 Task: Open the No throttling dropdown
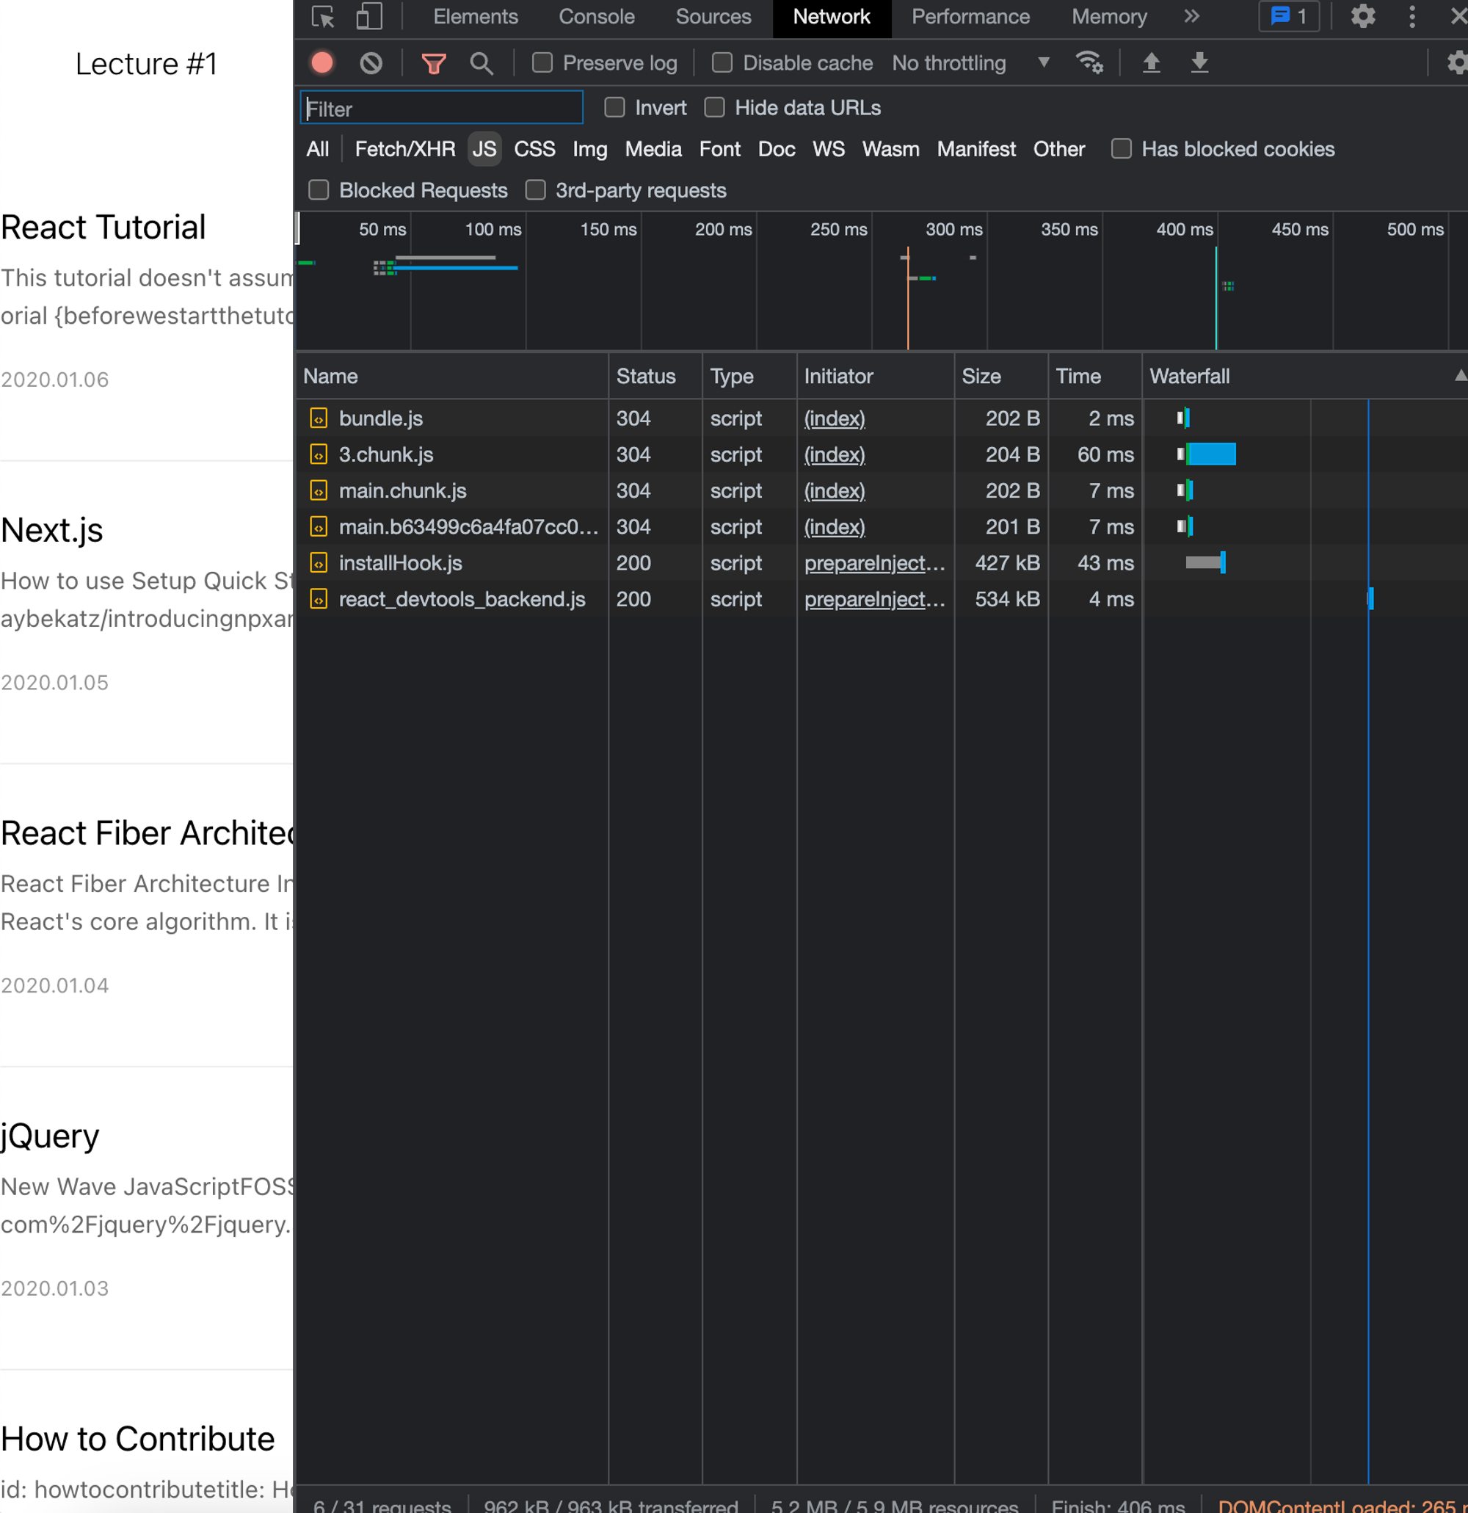point(971,63)
